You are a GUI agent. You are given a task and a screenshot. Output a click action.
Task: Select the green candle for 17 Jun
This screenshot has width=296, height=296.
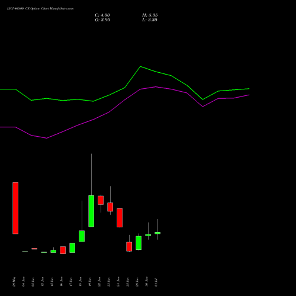[72, 248]
